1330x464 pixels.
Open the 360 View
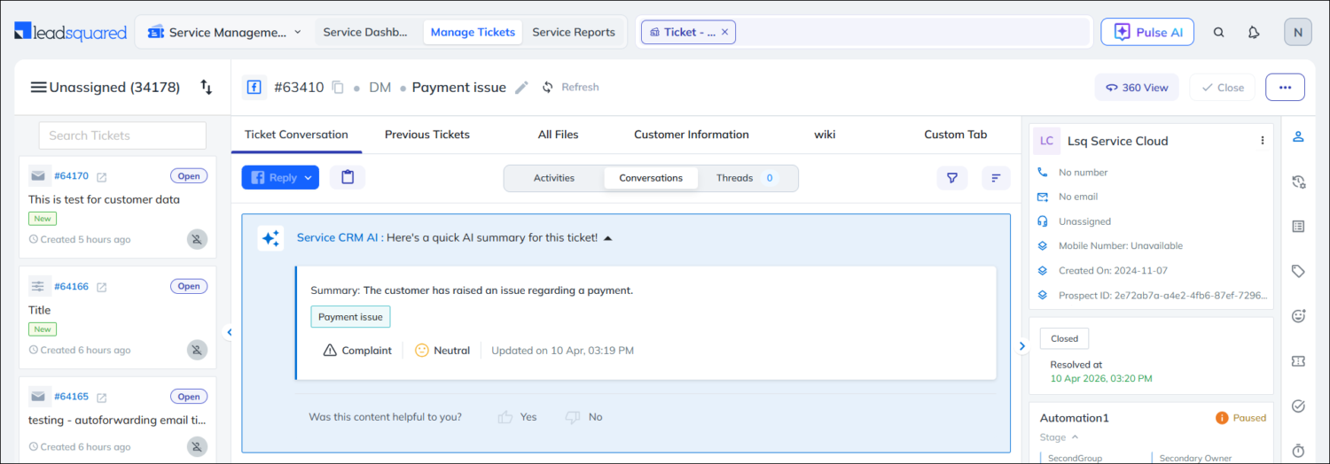coord(1137,88)
